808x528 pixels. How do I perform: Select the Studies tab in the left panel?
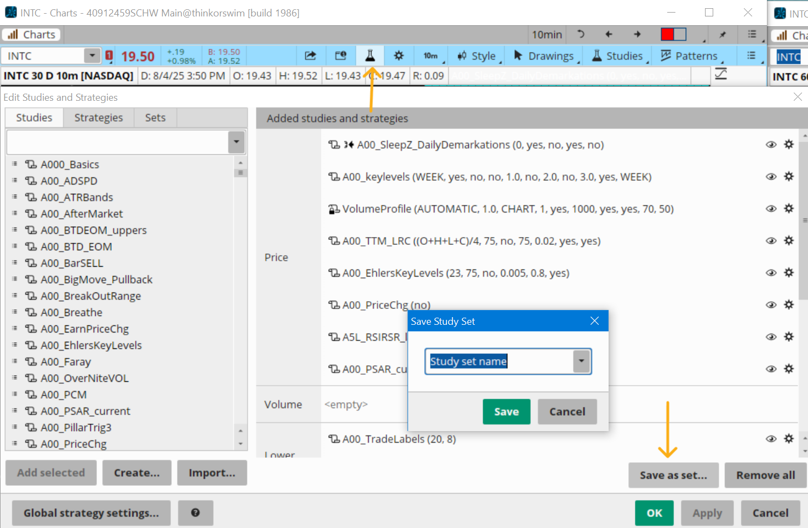(34, 118)
